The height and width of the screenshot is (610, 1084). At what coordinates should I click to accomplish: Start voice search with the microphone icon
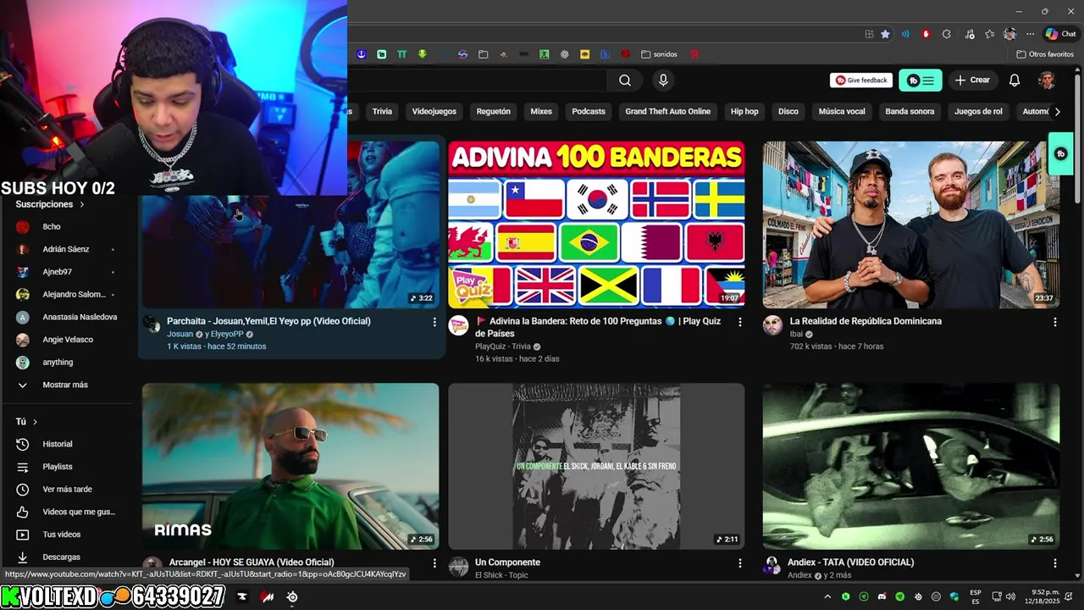[663, 80]
